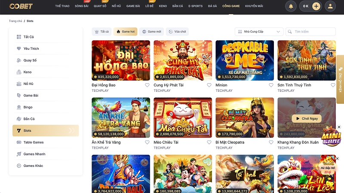
Task: Click the Tìm kiếm search field
Action: pyautogui.click(x=310, y=32)
